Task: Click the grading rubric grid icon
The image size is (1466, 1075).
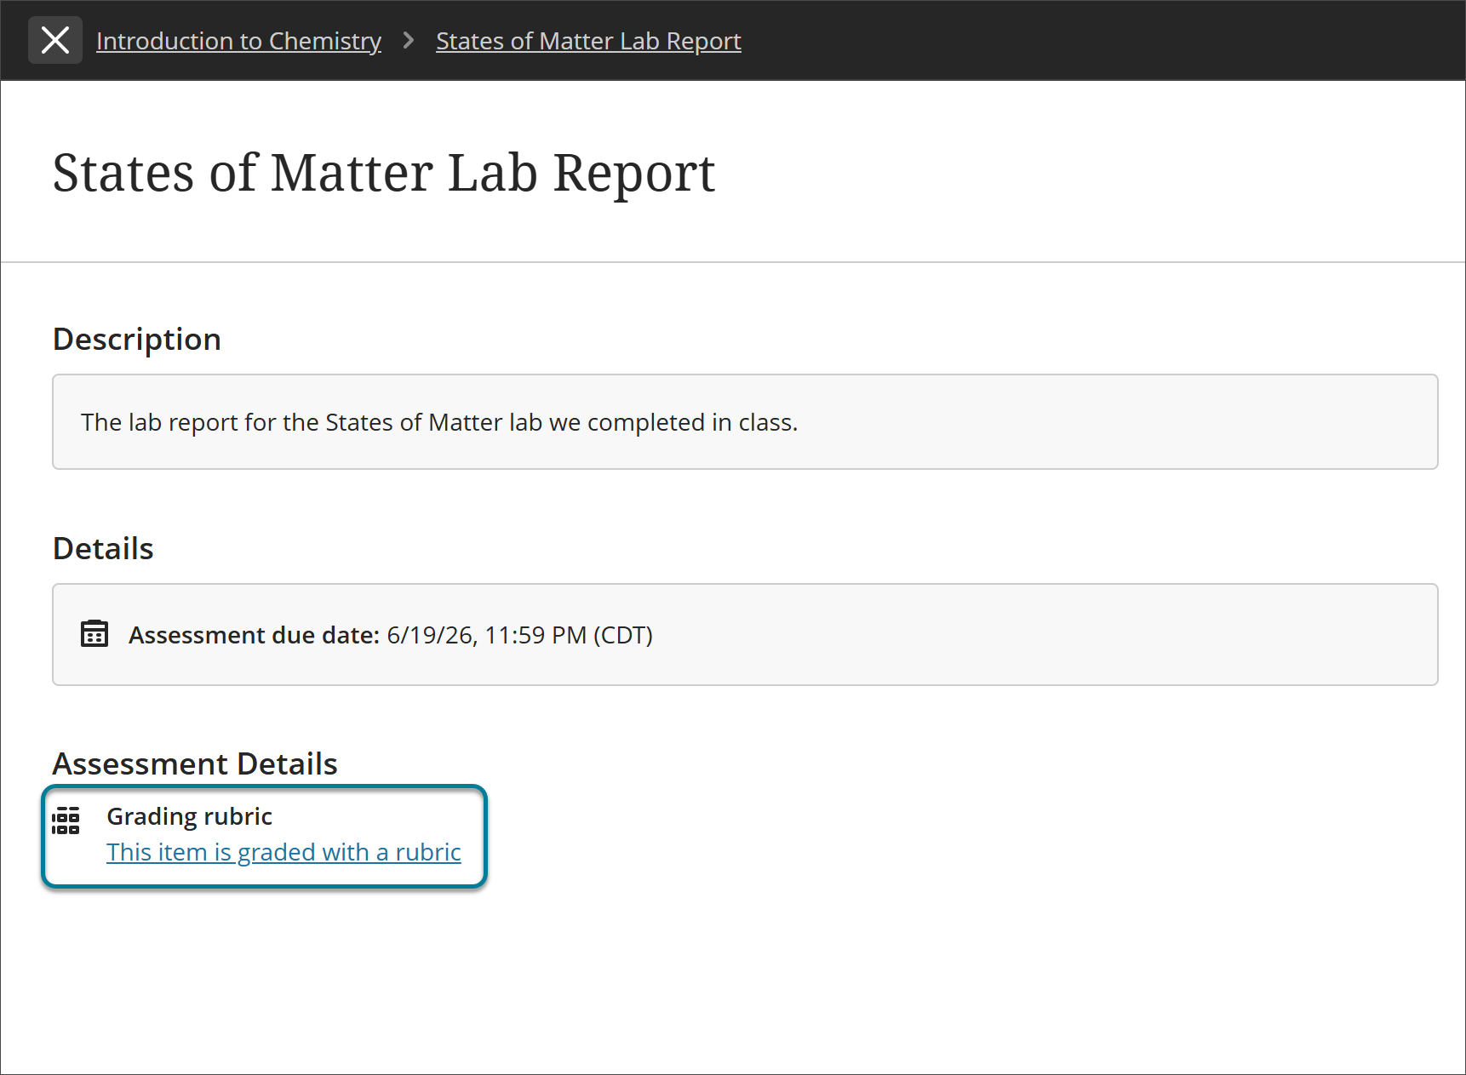Action: click(x=66, y=821)
